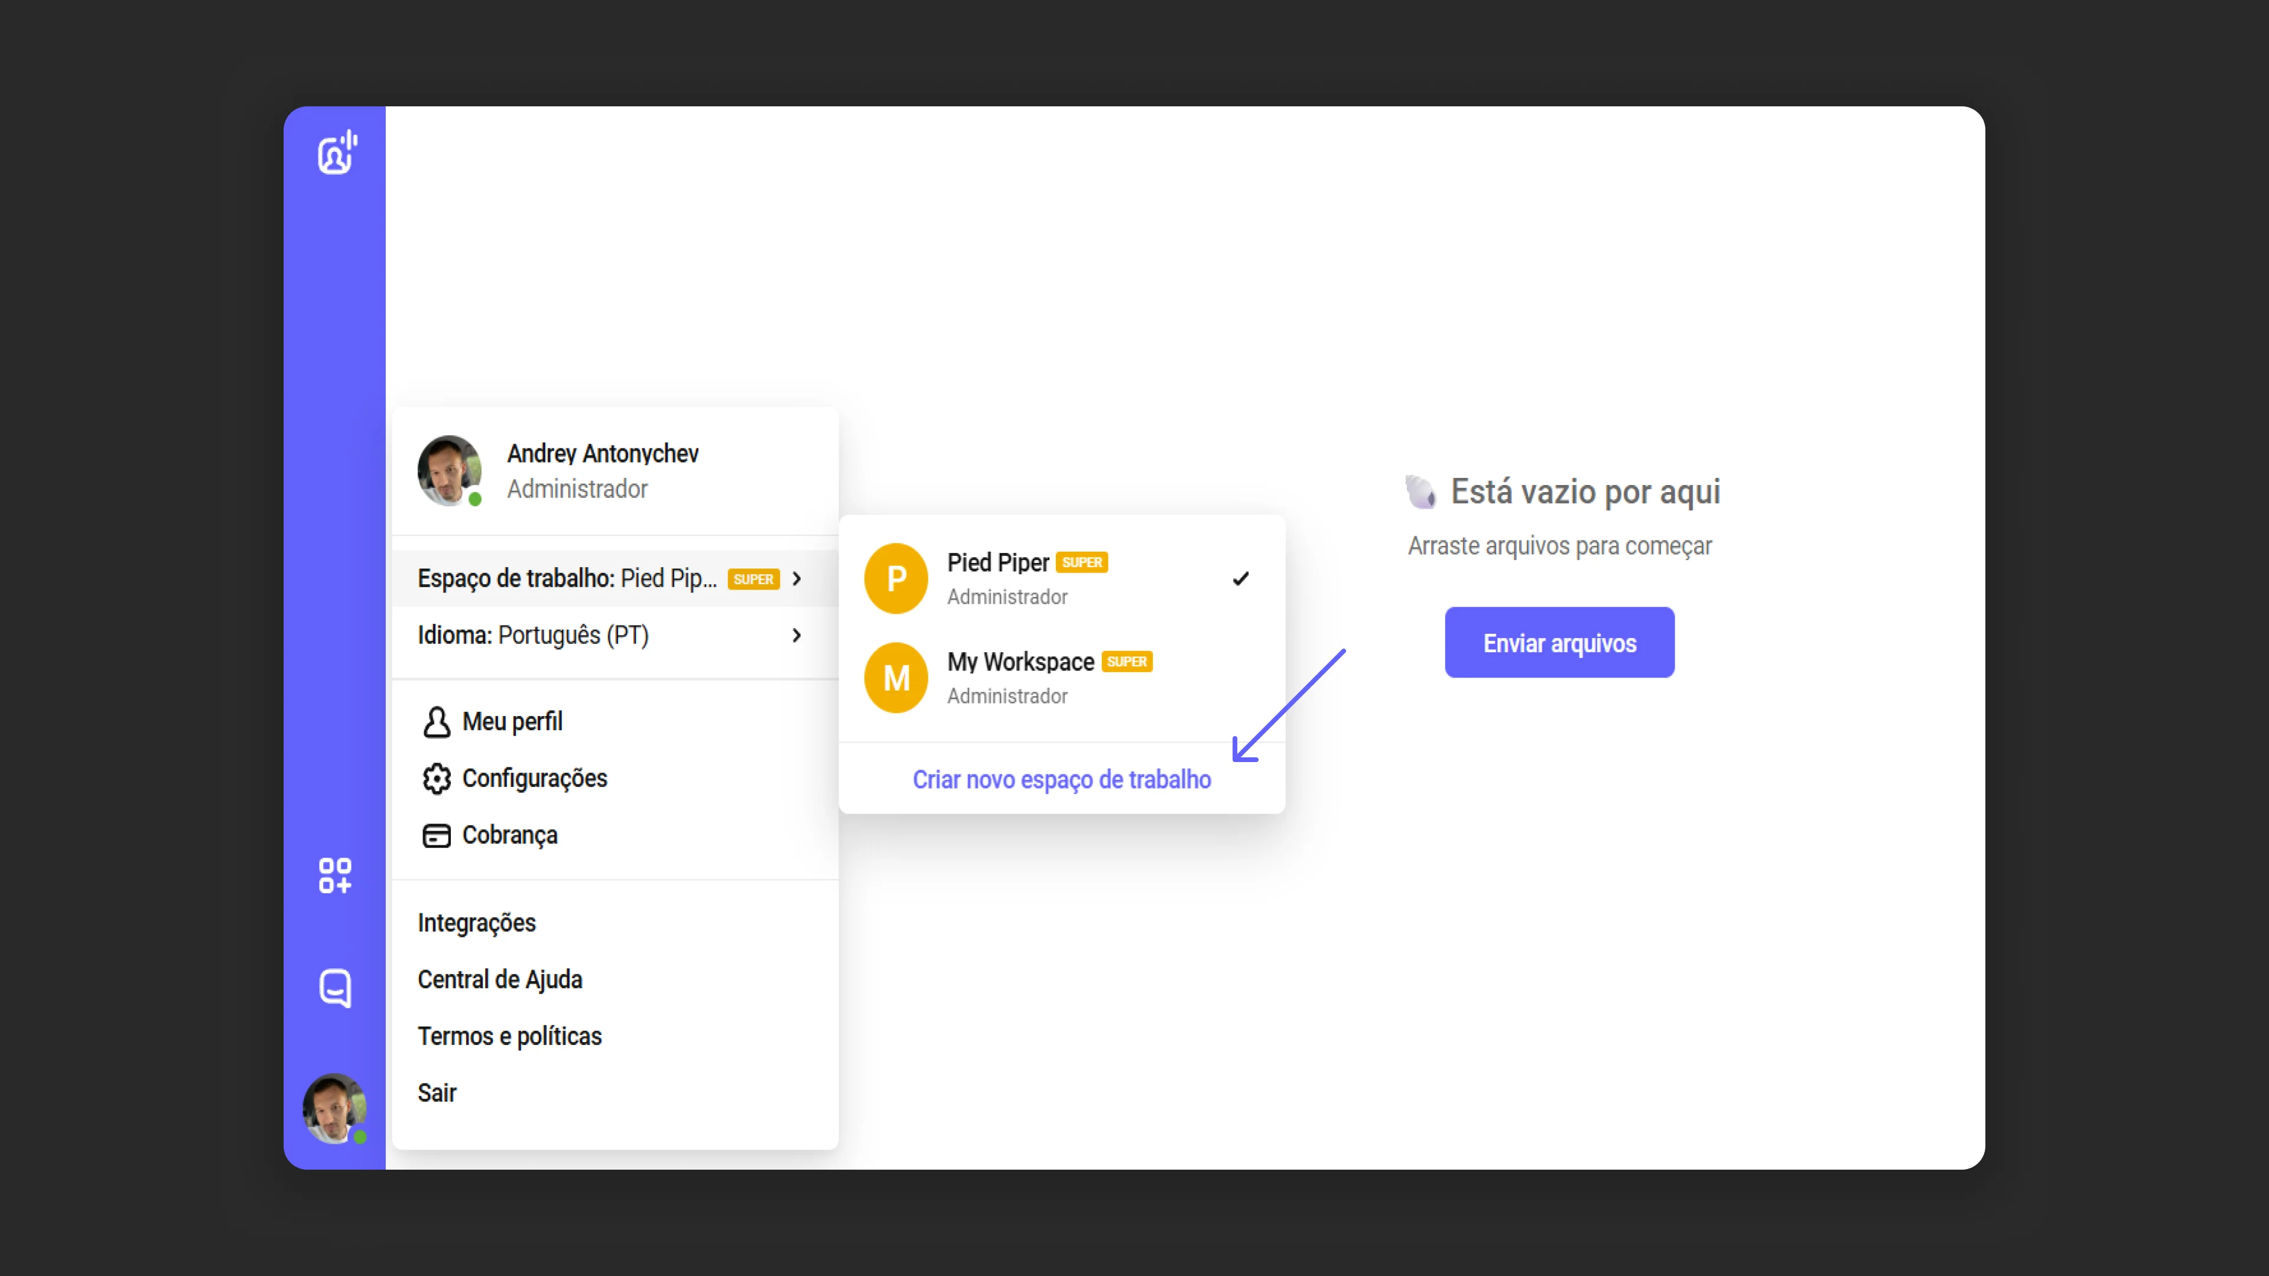Open Integrações menu item
Screen dimensions: 2269x1276
tap(476, 923)
